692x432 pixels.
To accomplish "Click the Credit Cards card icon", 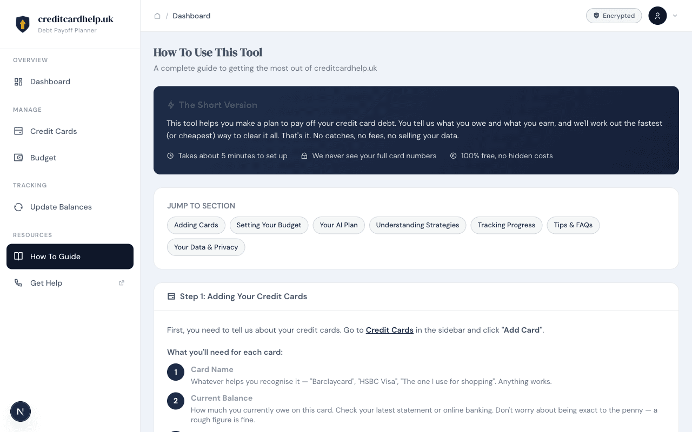I will (x=18, y=131).
